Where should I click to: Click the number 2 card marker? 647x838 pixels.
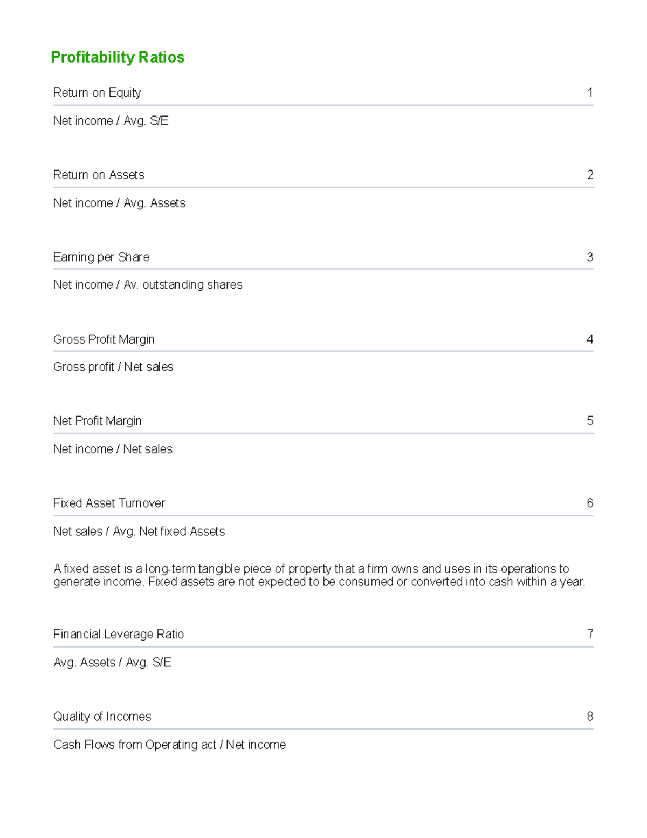(590, 175)
